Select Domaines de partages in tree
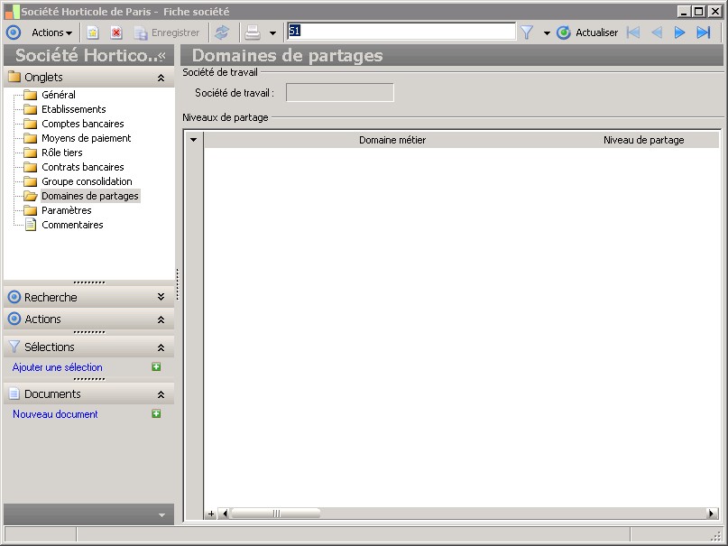 [90, 196]
